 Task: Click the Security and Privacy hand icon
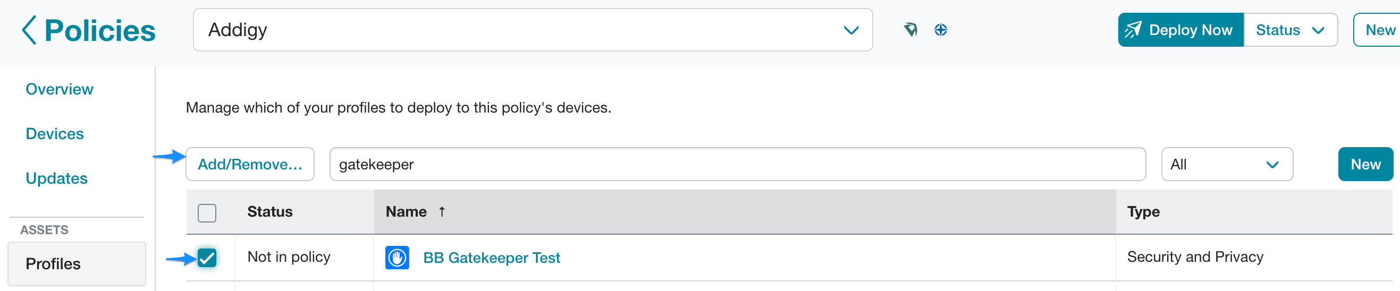tap(397, 258)
